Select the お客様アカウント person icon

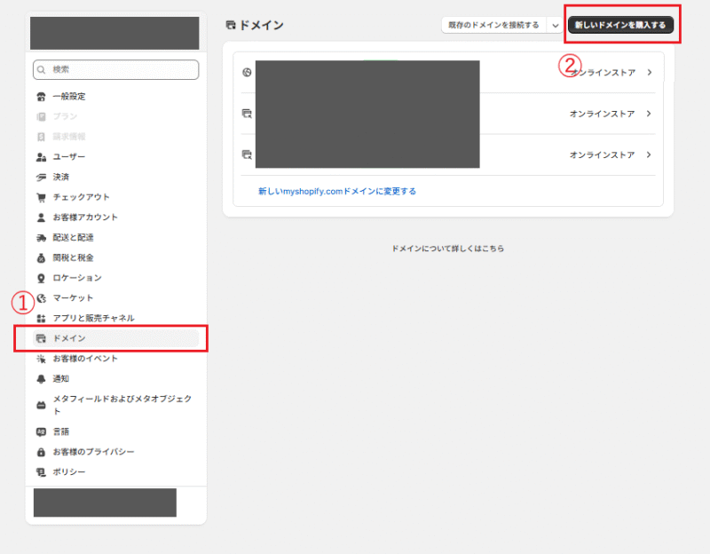pos(39,217)
